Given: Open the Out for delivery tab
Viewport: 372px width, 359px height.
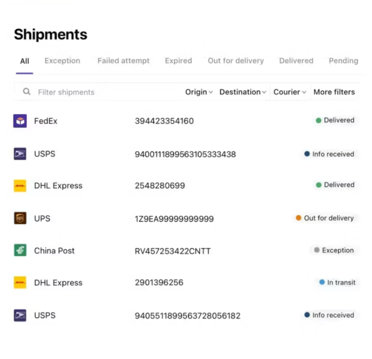Looking at the screenshot, I should point(235,60).
